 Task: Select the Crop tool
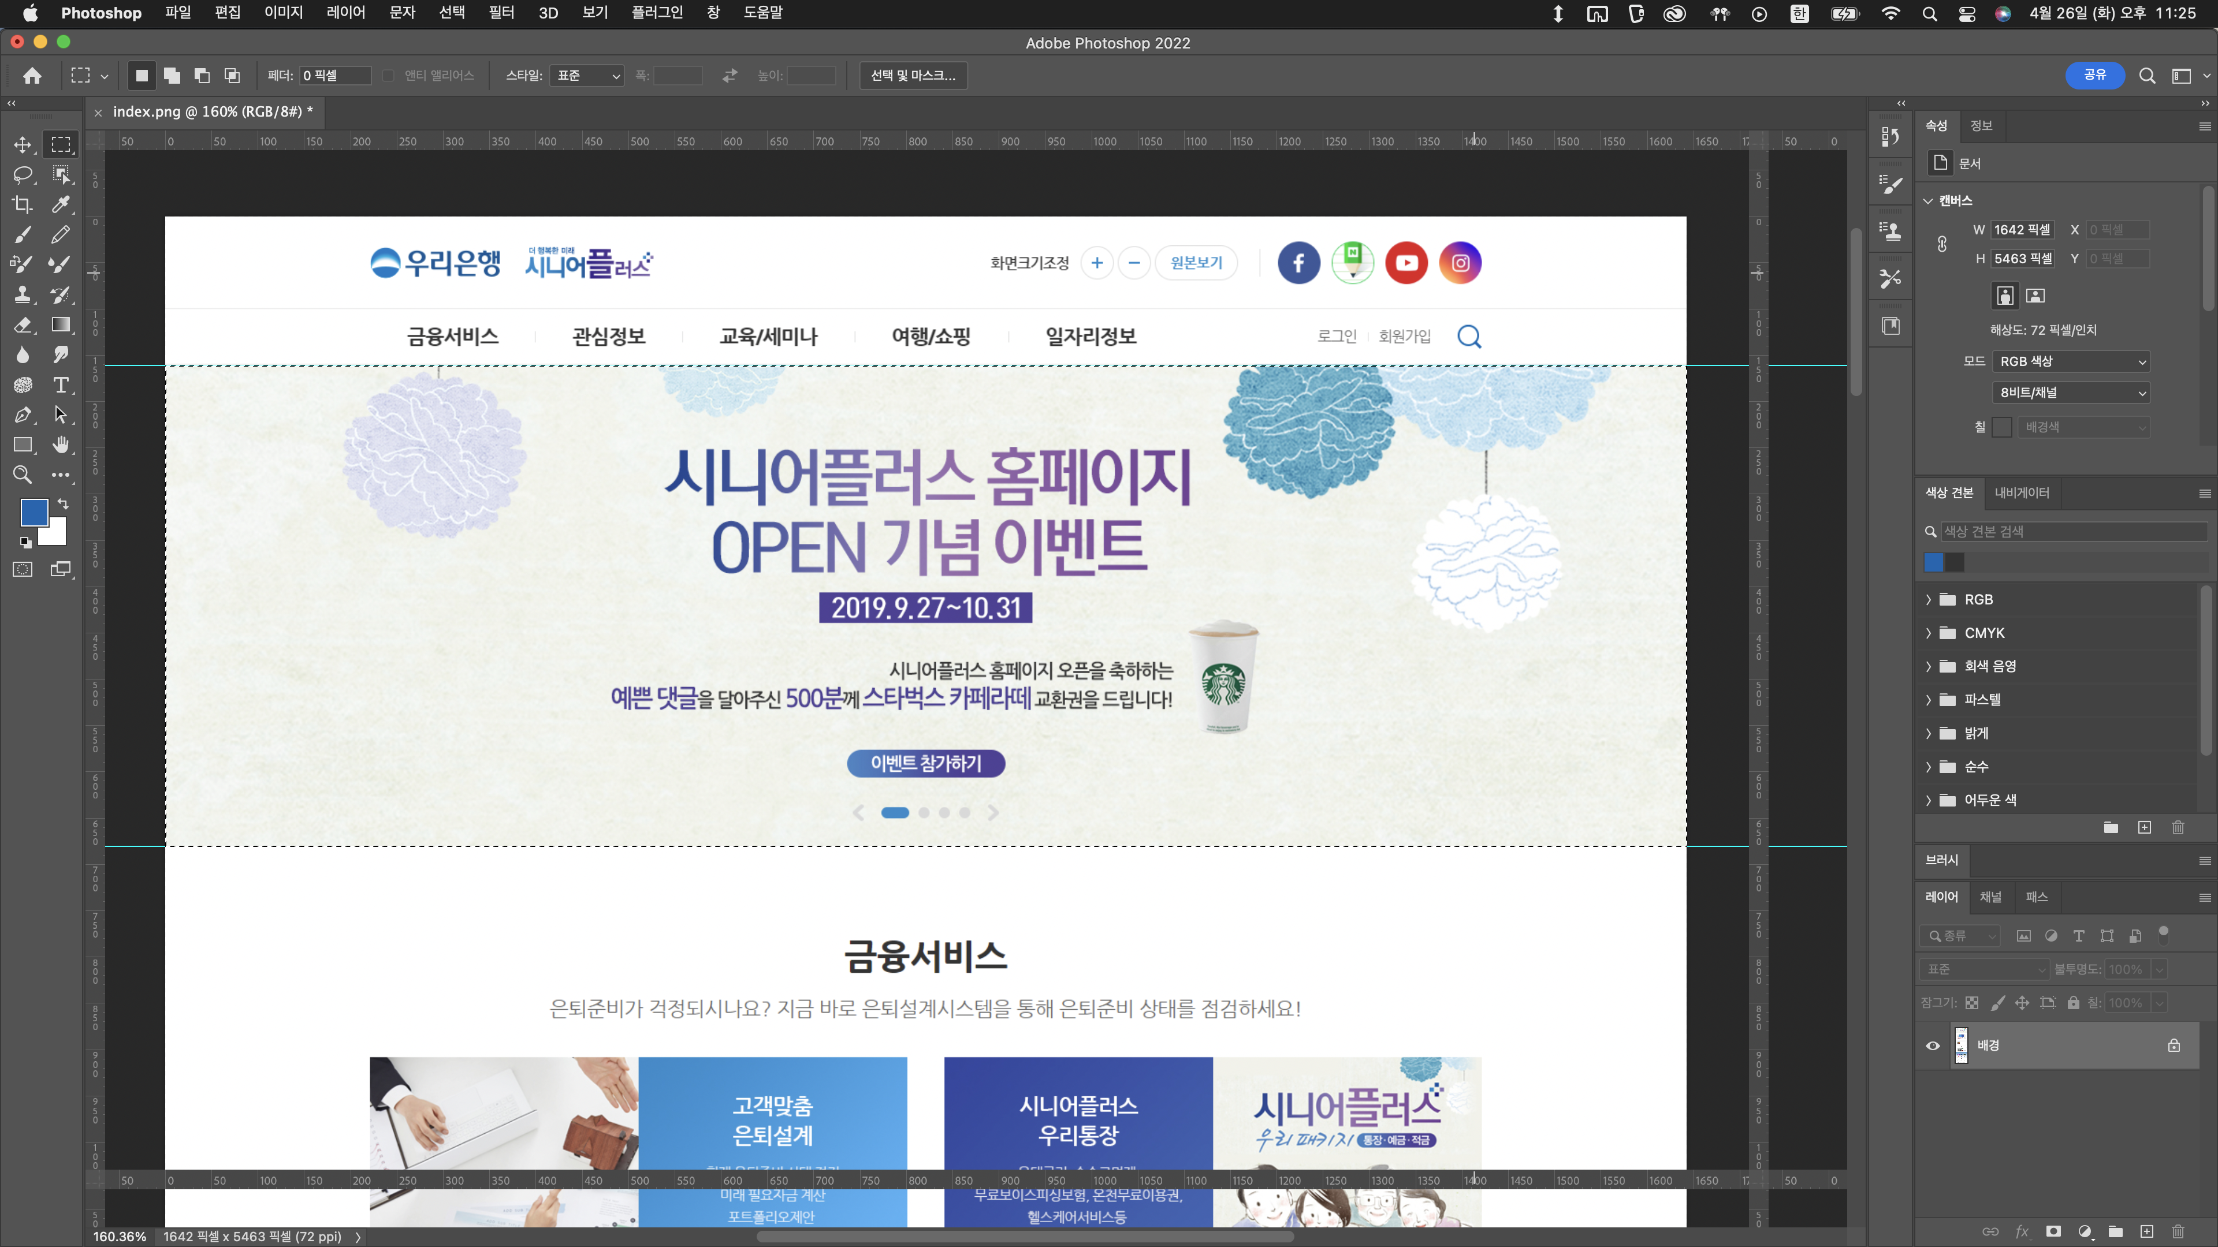(23, 205)
